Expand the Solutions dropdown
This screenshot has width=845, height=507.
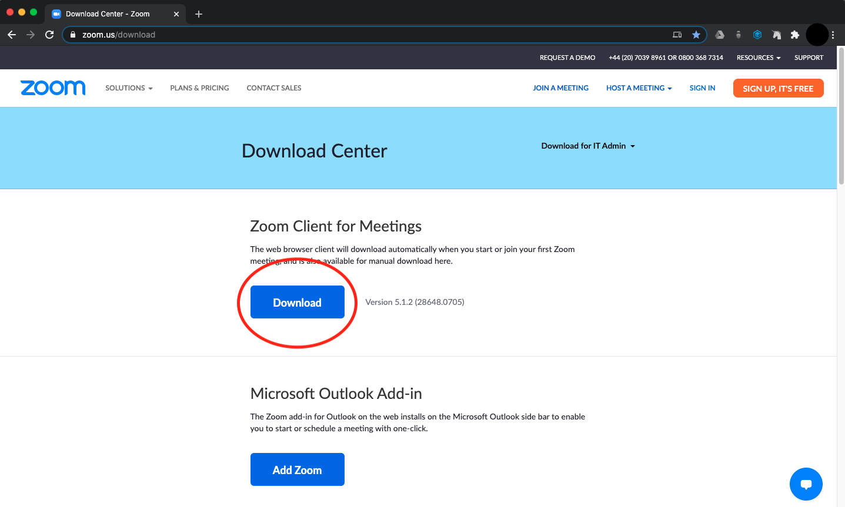[x=129, y=88]
